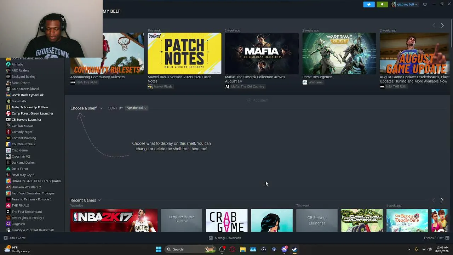Advance Recent Games shelf with right arrow

click(x=442, y=200)
